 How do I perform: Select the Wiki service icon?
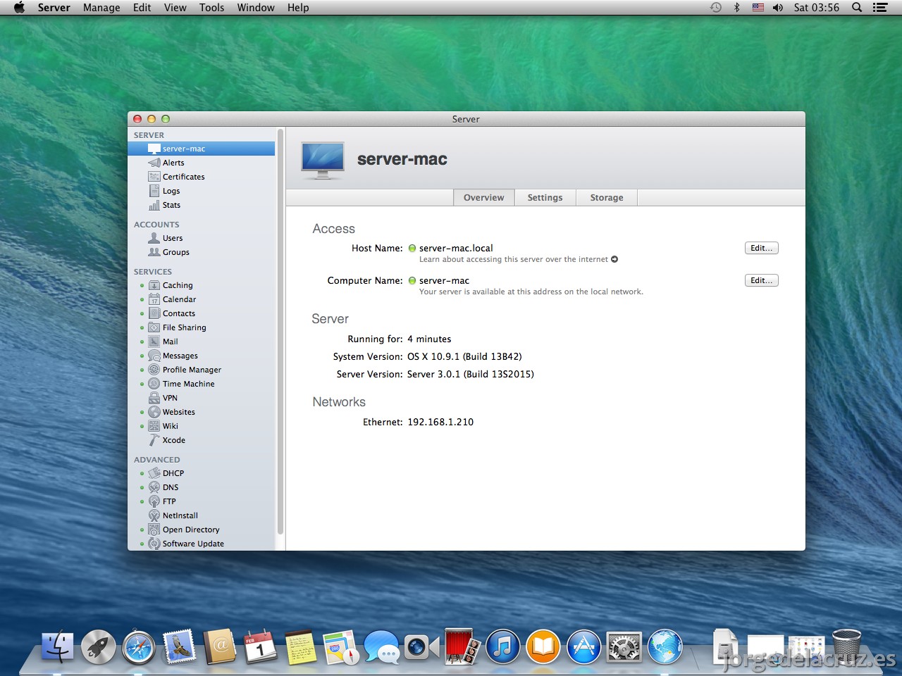click(154, 426)
